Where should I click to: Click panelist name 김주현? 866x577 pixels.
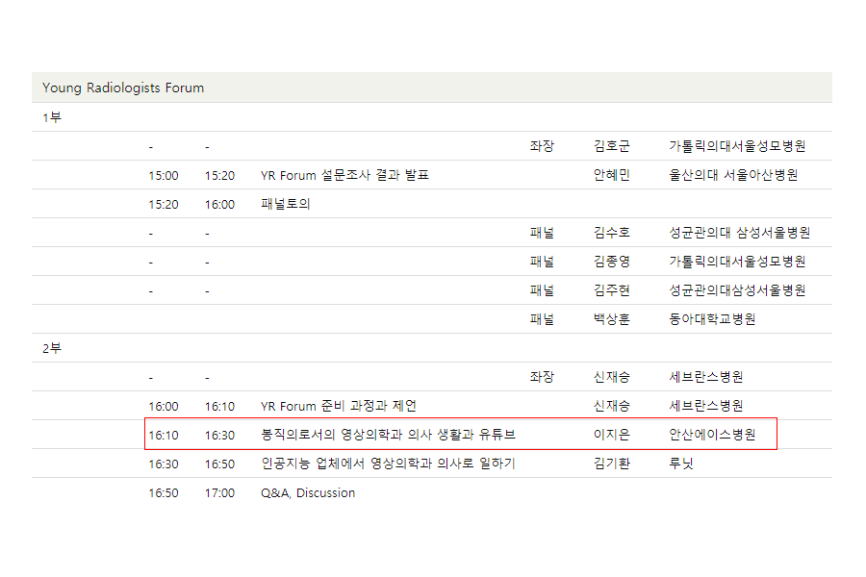[612, 290]
